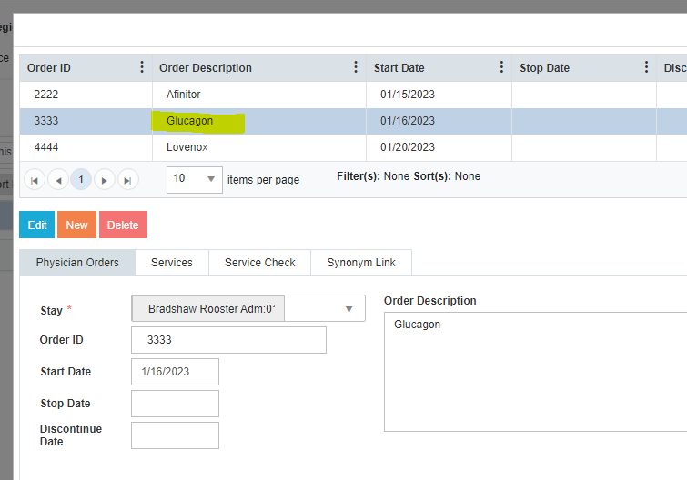Sort by Order ID column header

[48, 68]
